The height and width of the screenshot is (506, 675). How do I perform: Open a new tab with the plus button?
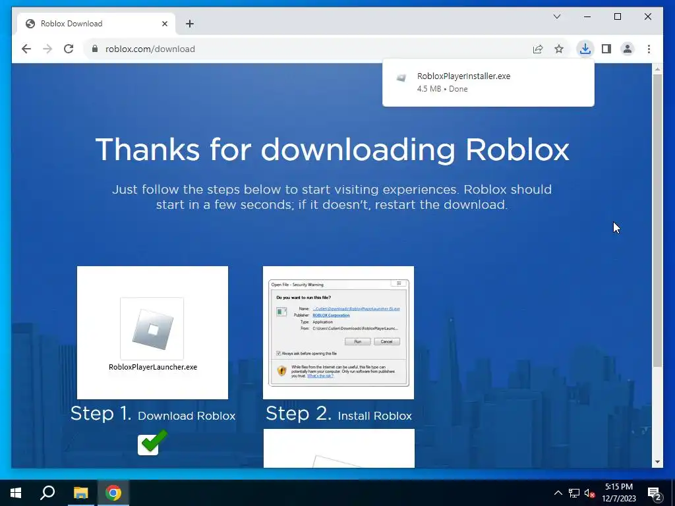(190, 24)
